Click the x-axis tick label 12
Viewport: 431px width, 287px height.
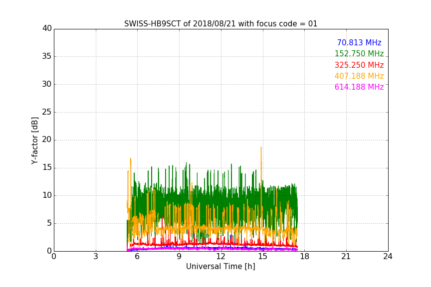pos(221,257)
